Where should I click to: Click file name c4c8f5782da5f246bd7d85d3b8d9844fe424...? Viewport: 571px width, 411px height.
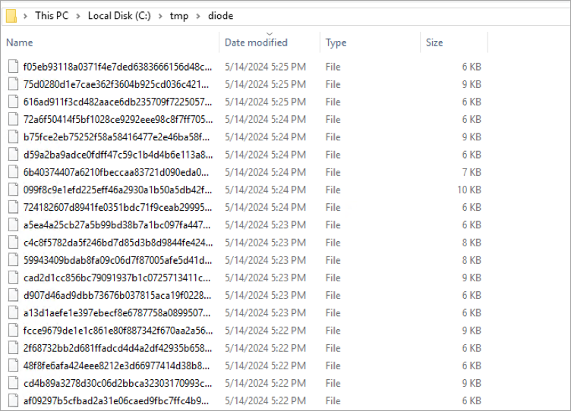118,243
